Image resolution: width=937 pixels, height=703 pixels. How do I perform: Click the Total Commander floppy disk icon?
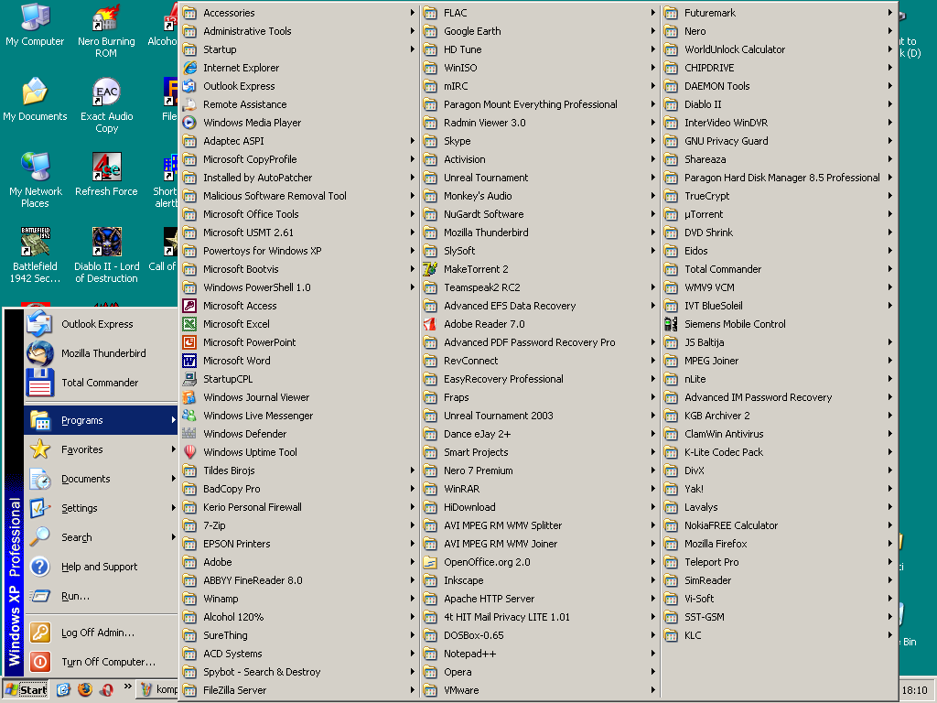click(40, 383)
